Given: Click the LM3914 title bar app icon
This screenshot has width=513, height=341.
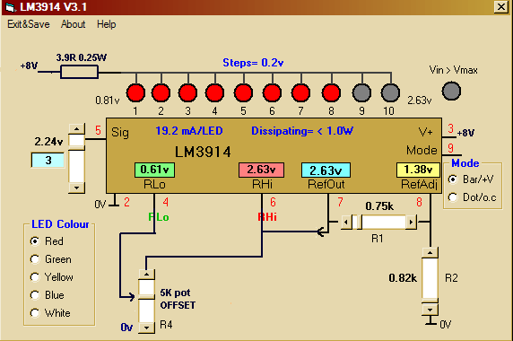Looking at the screenshot, I should click(x=10, y=7).
